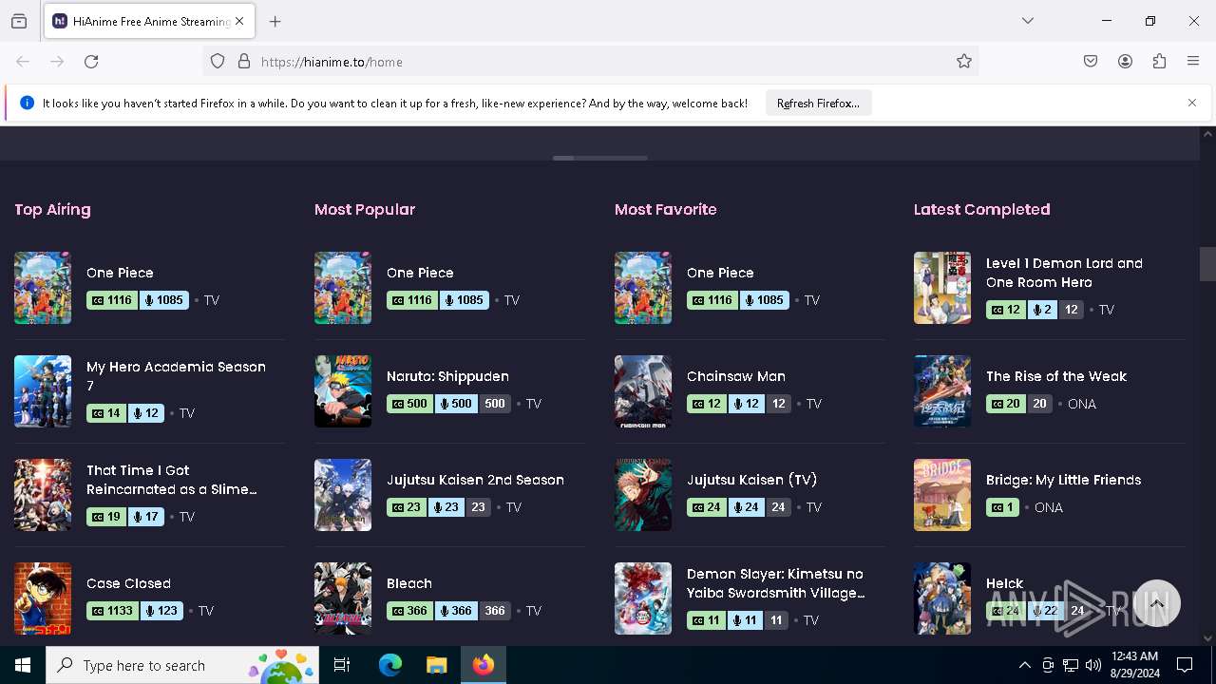This screenshot has height=684, width=1216.
Task: Open Task View on the taskbar
Action: click(342, 665)
